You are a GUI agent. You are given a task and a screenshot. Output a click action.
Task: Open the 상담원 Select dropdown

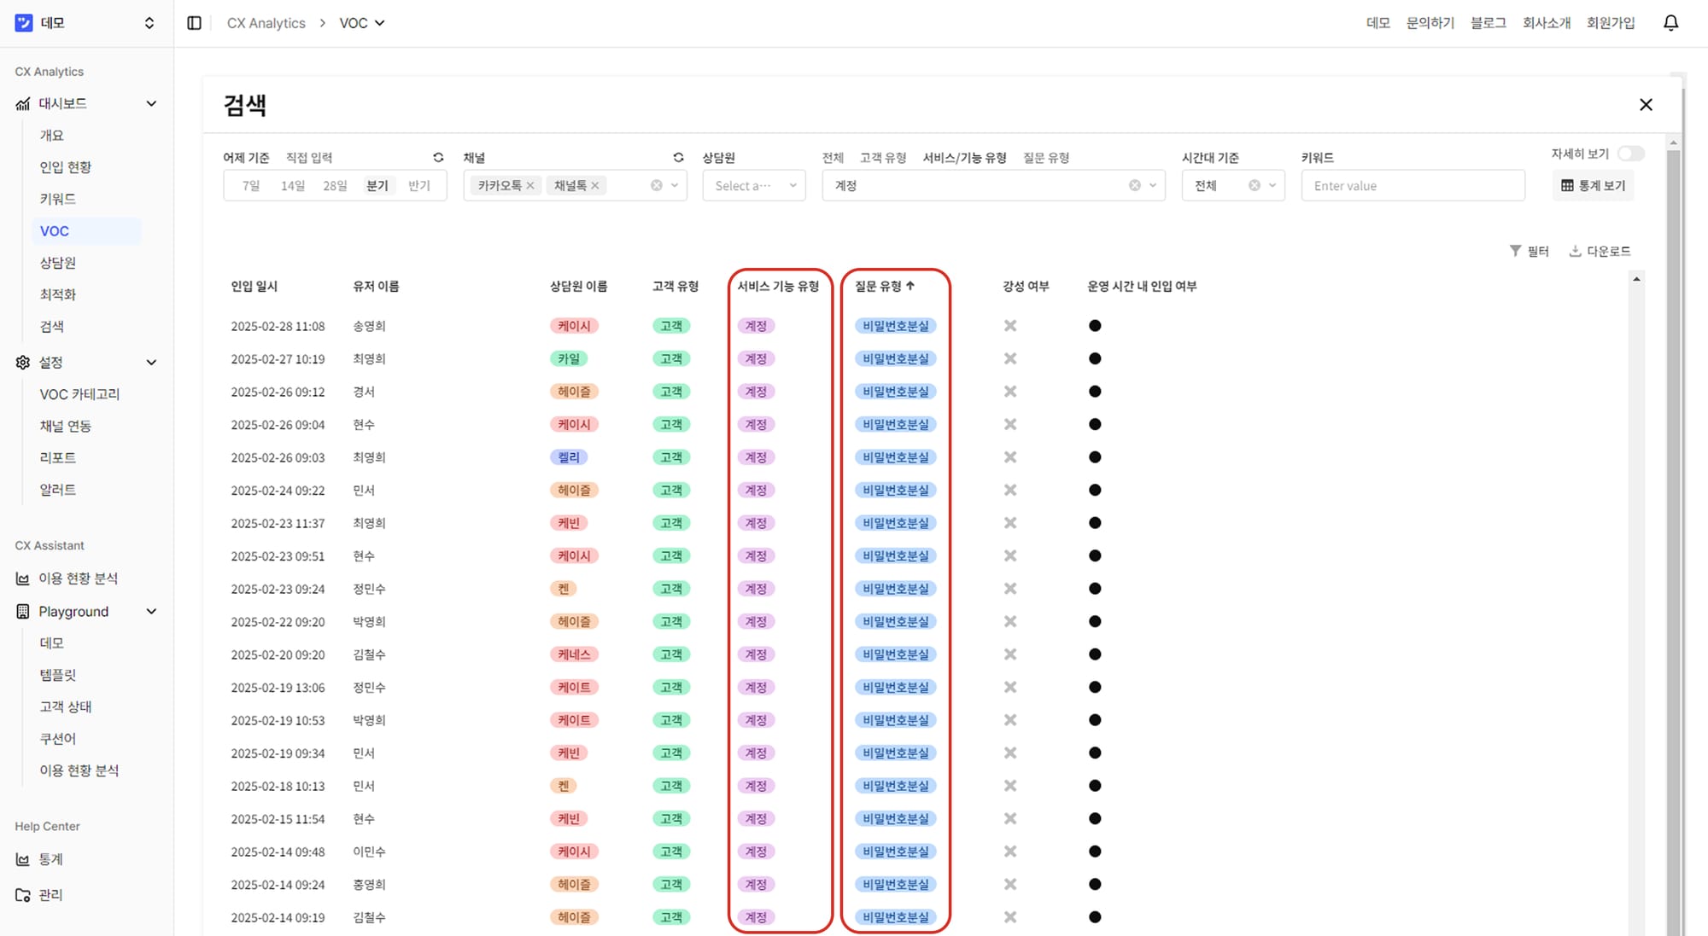pos(754,185)
